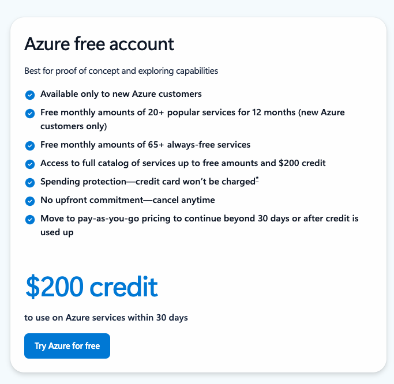Click 'No upfront commitment—cancel anytime' text
394x384 pixels.
(x=127, y=200)
